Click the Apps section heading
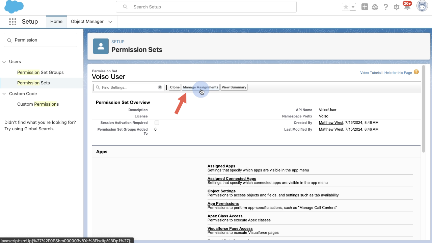 [102, 152]
